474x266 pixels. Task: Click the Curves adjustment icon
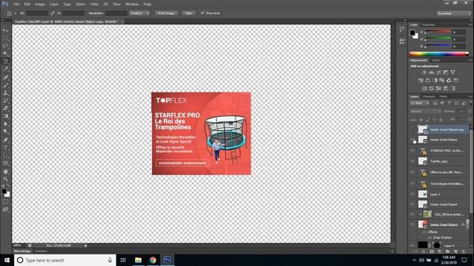438,72
